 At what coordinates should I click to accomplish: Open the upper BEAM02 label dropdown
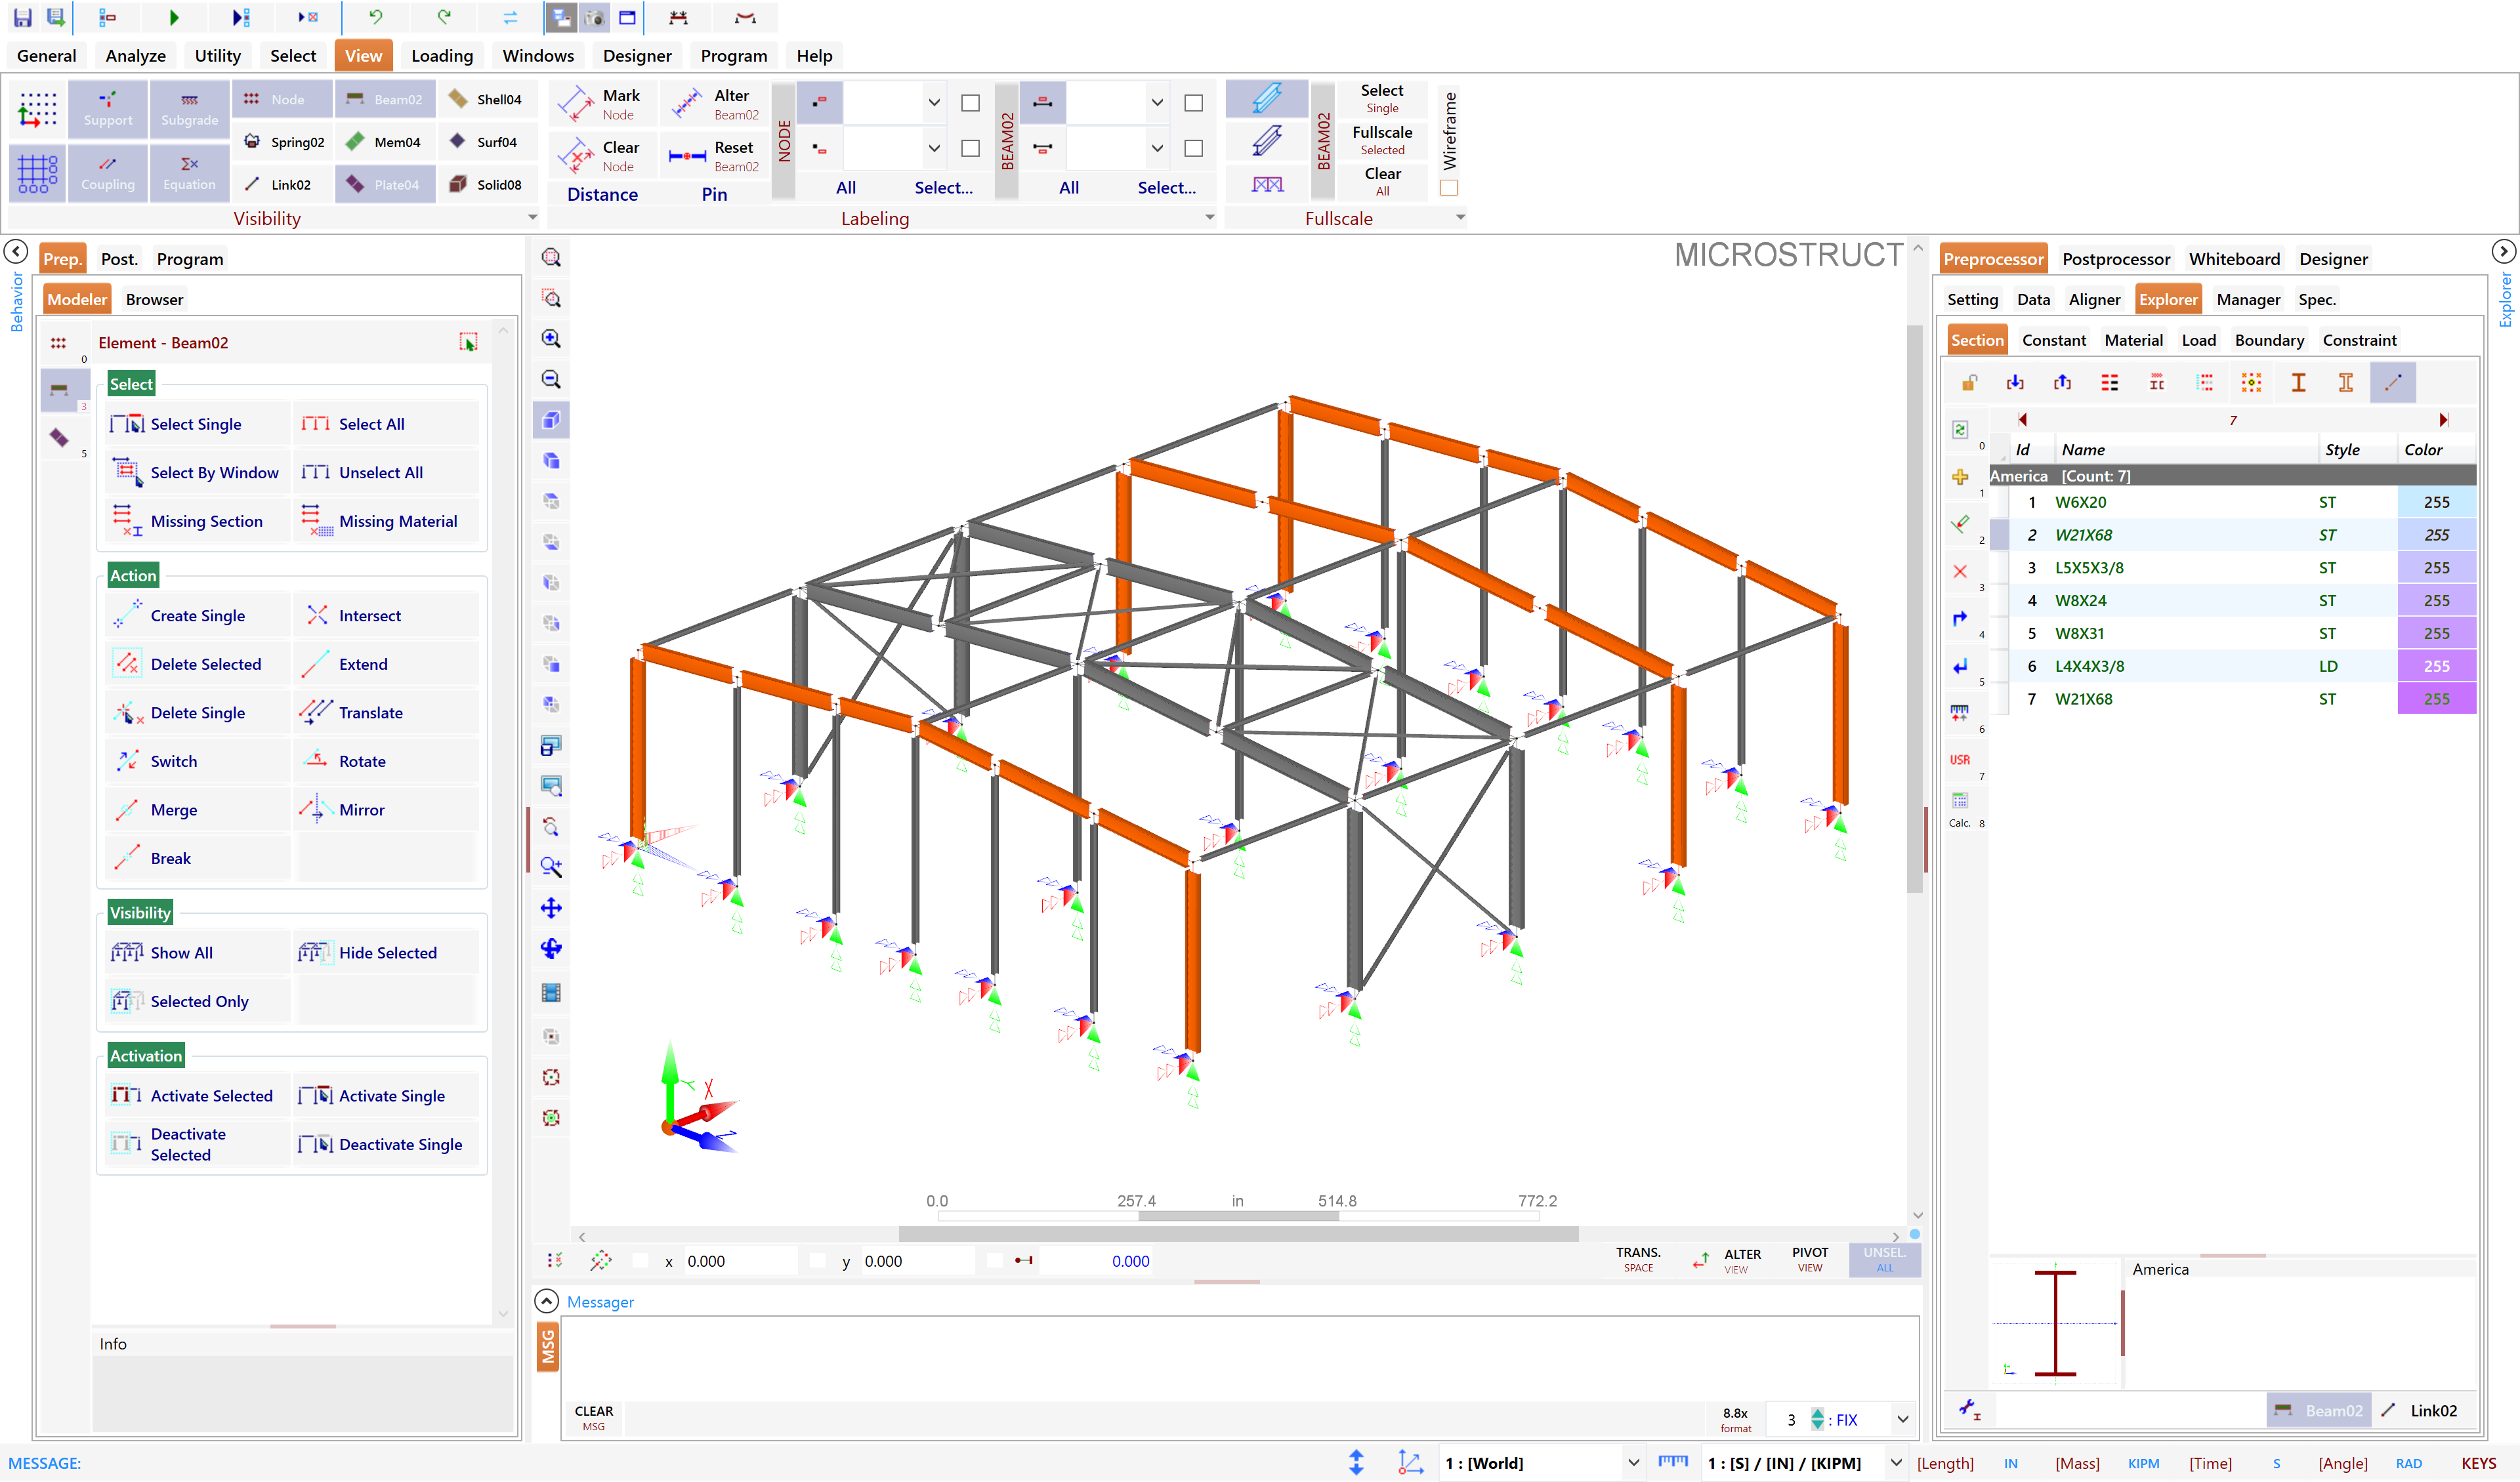tap(1157, 103)
